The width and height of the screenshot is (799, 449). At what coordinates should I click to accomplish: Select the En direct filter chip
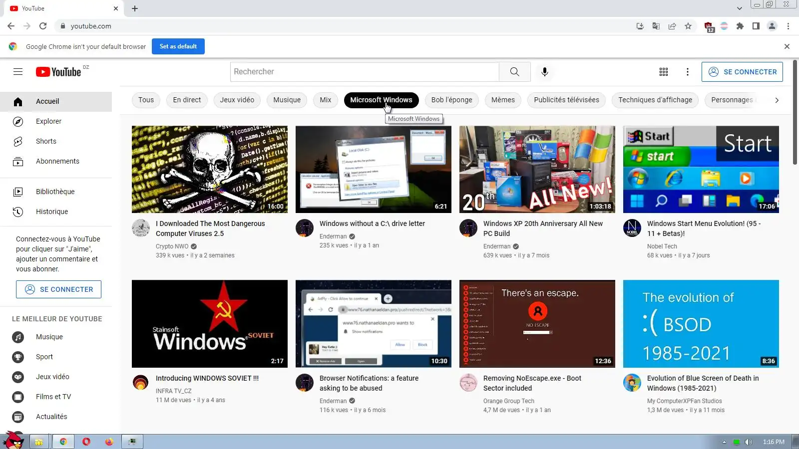pyautogui.click(x=187, y=100)
